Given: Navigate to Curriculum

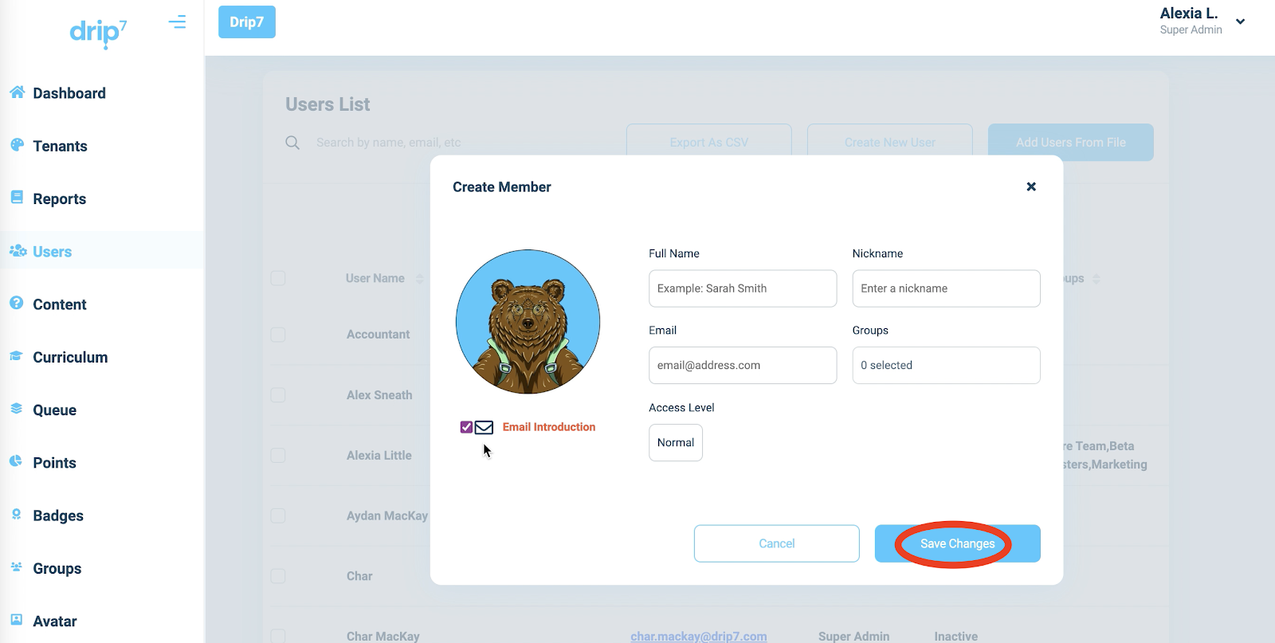Looking at the screenshot, I should point(70,357).
